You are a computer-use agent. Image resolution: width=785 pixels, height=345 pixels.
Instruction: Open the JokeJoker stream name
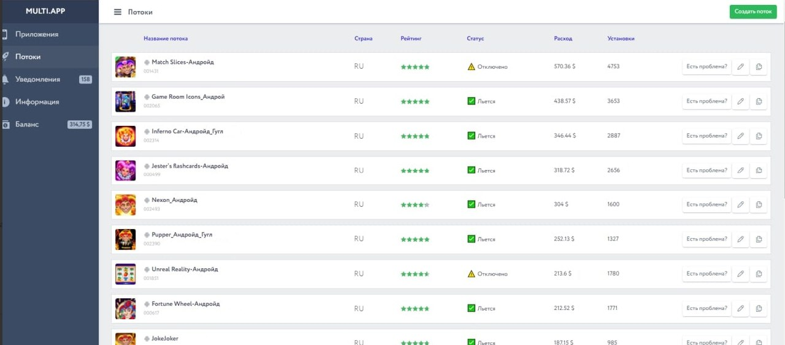pos(165,339)
